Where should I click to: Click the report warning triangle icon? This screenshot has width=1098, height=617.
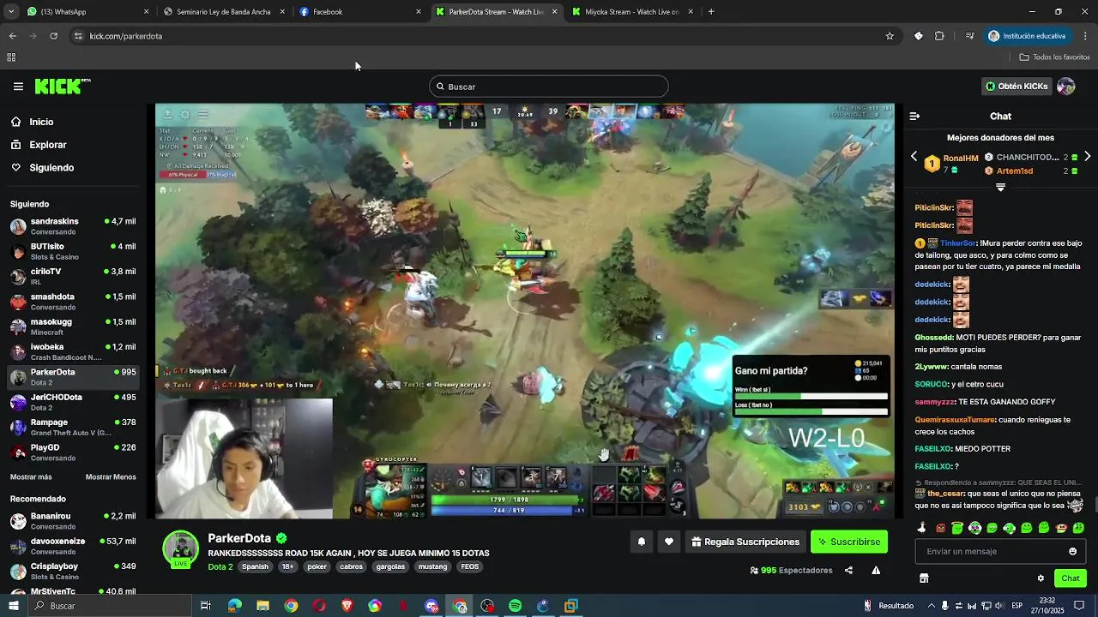tap(876, 571)
